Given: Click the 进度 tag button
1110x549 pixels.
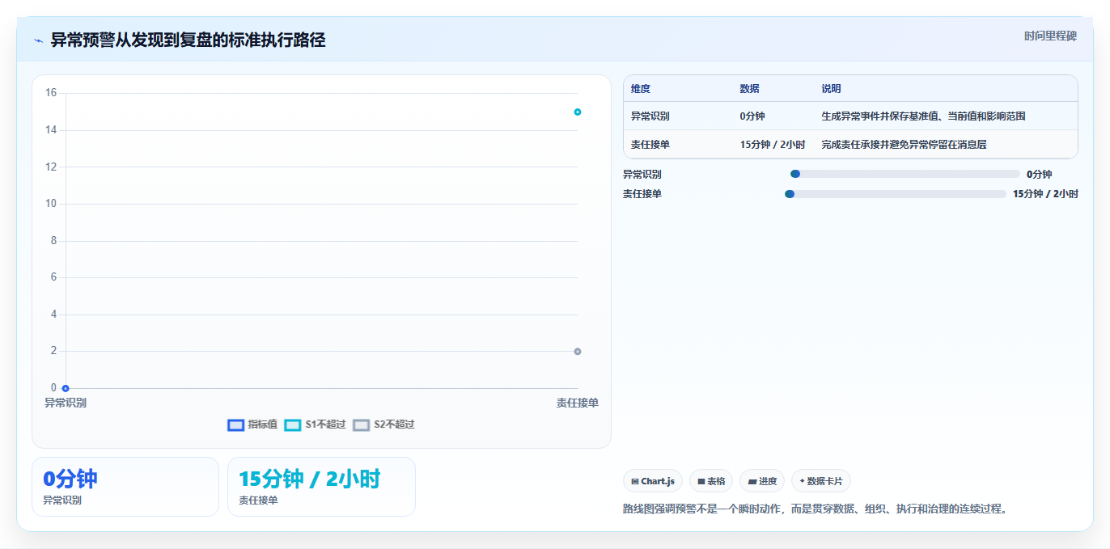Looking at the screenshot, I should click(762, 481).
